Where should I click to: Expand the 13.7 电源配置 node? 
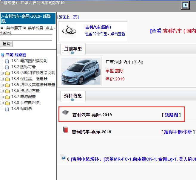(2, 97)
